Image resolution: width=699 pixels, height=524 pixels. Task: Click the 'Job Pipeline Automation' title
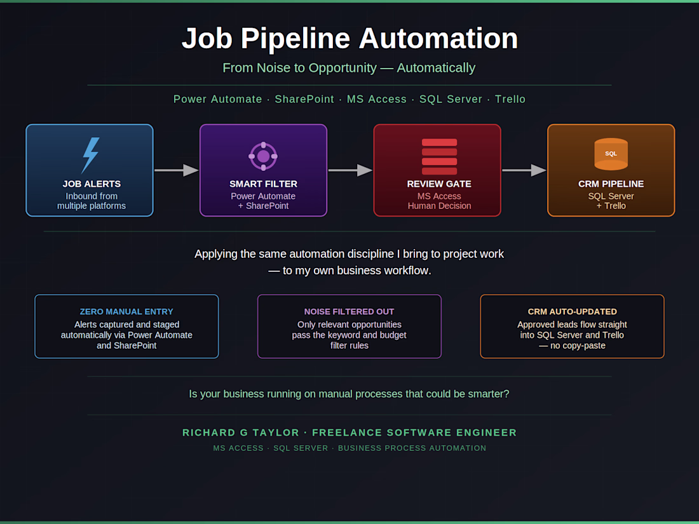[349, 38]
